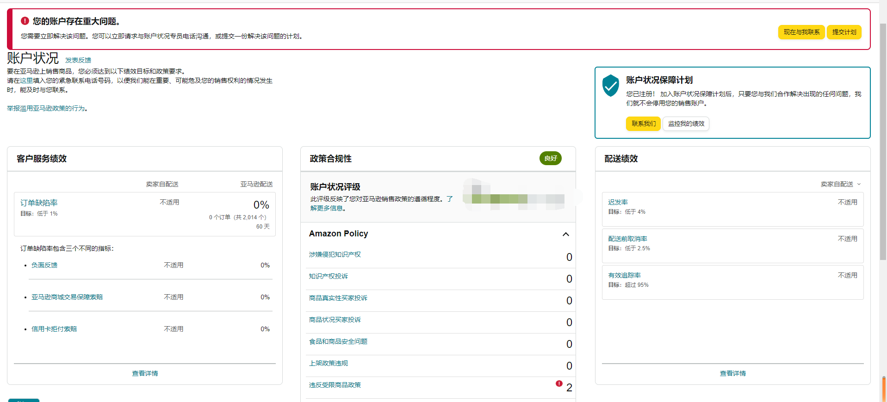Click the red alert icon in the warning banner
887x402 pixels.
25,21
